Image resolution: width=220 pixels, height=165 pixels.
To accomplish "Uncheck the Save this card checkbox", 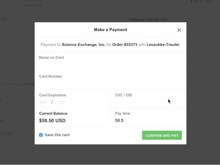I will click(41, 135).
